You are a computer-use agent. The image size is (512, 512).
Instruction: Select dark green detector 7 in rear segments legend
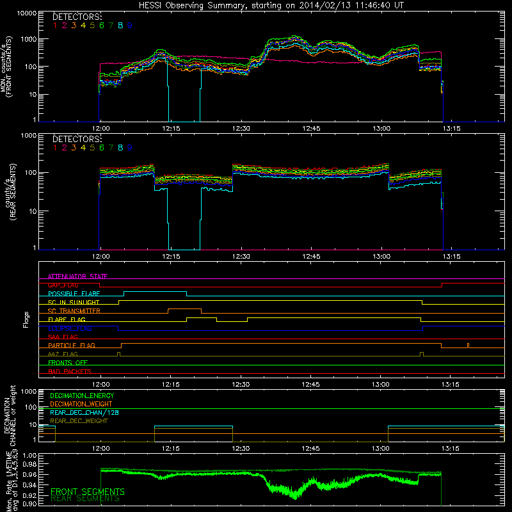pyautogui.click(x=111, y=148)
